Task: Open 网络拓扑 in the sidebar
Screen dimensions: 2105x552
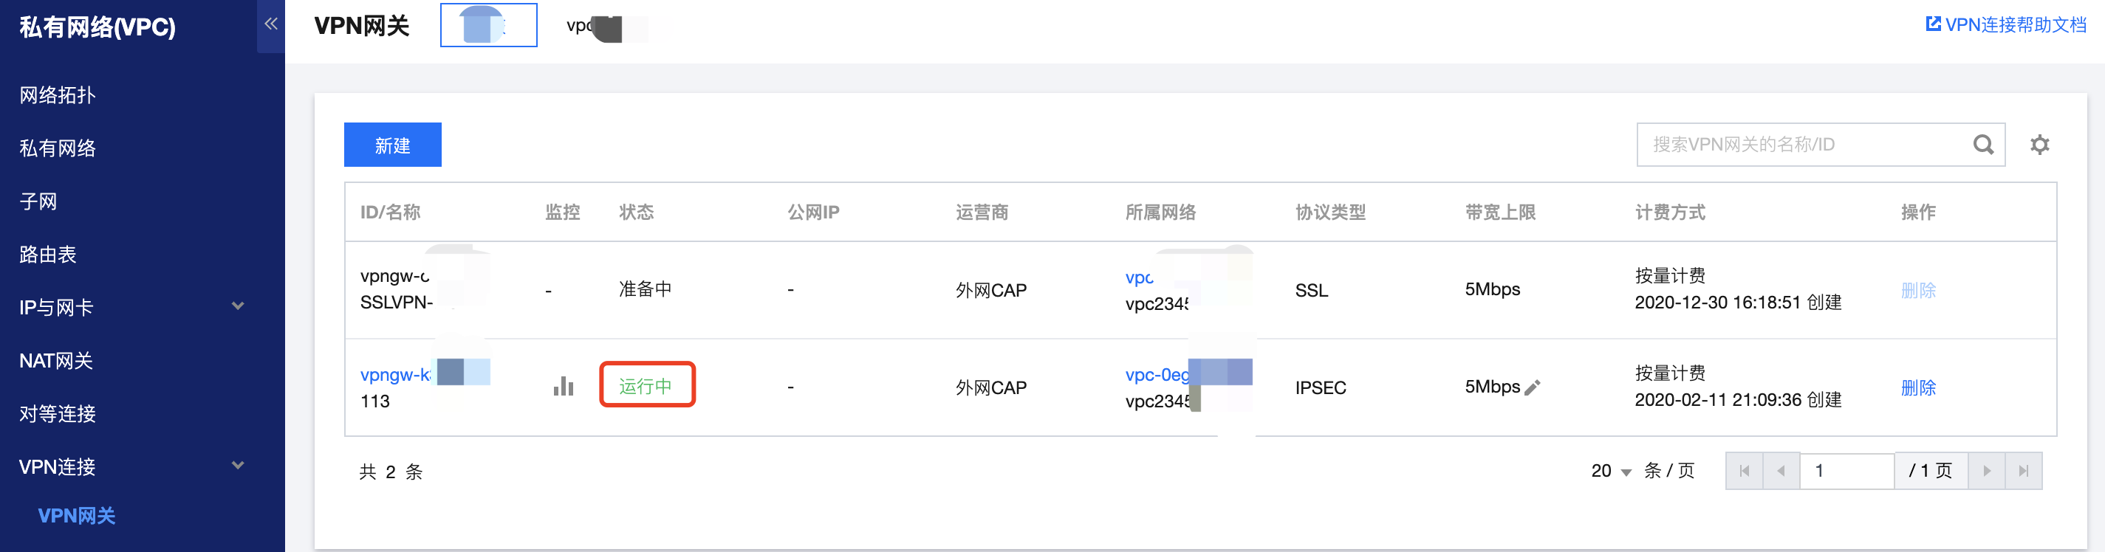Action: click(57, 95)
